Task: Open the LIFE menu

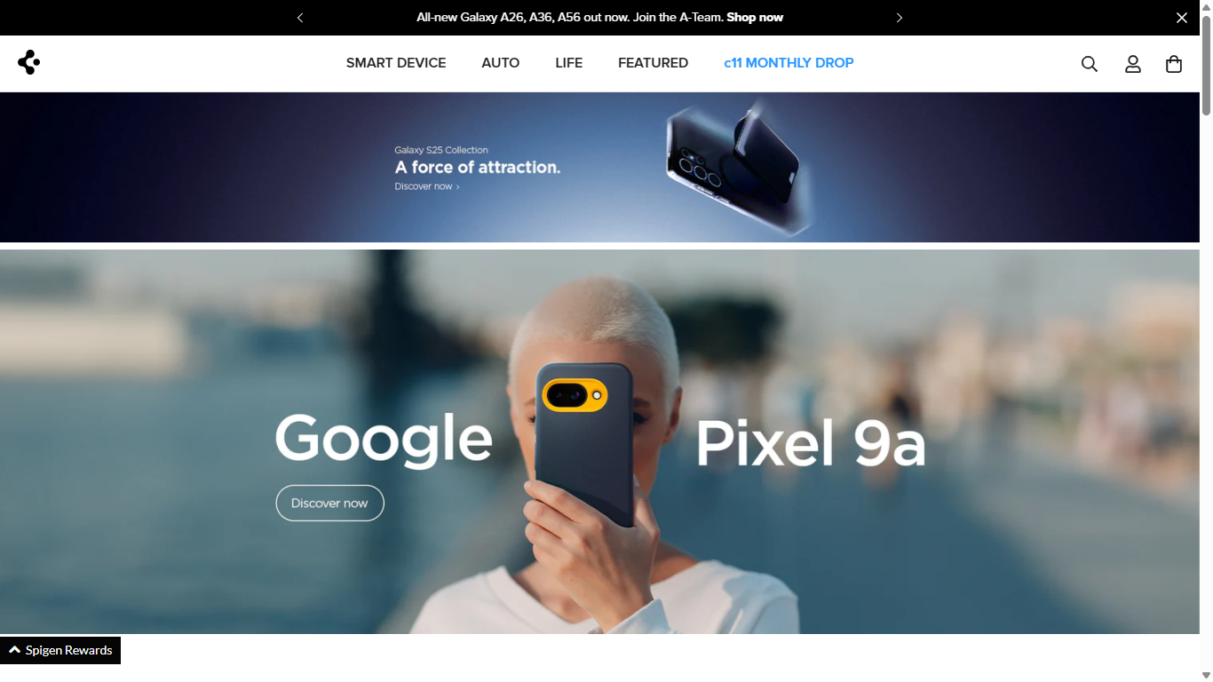Action: [x=569, y=63]
